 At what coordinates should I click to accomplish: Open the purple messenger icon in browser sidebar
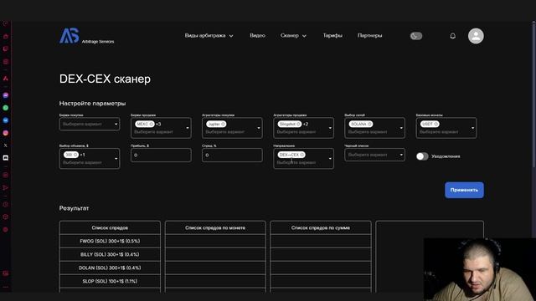(x=6, y=95)
